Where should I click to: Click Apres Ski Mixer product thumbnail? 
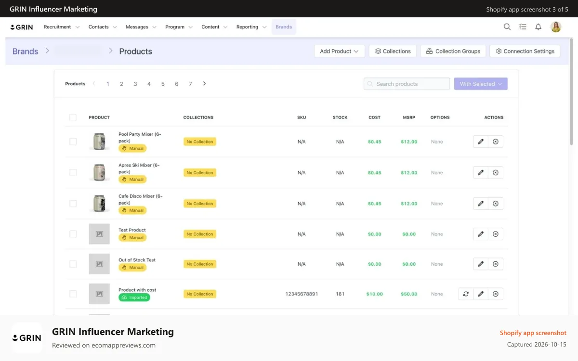99,172
